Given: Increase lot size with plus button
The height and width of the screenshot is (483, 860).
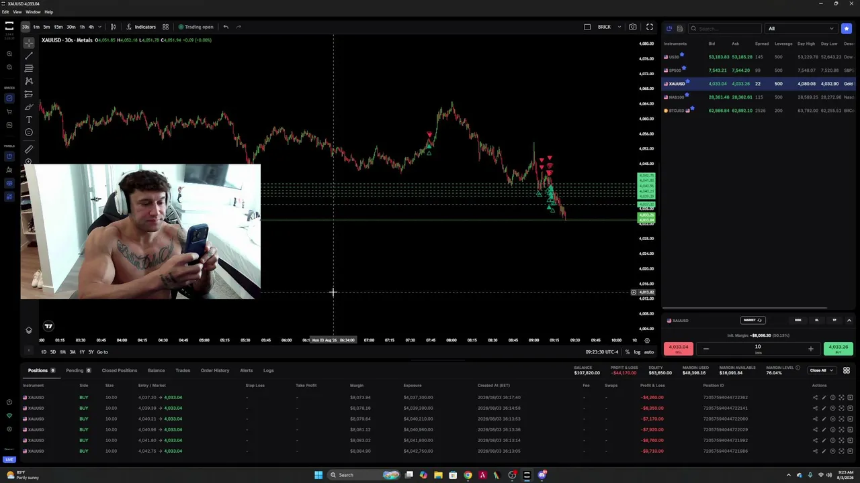Looking at the screenshot, I should (x=810, y=349).
